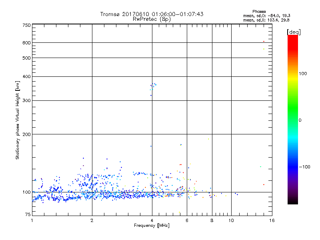Click the red data point near 600 km

pos(264,42)
